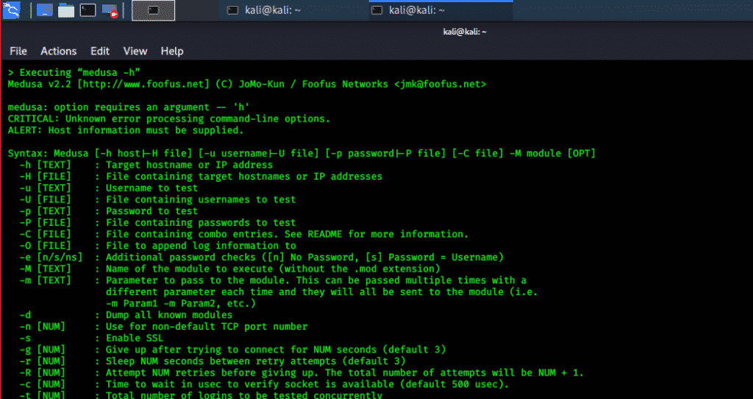753x399 pixels.
Task: Click 'File containing usernames to test' text
Action: pyautogui.click(x=201, y=199)
